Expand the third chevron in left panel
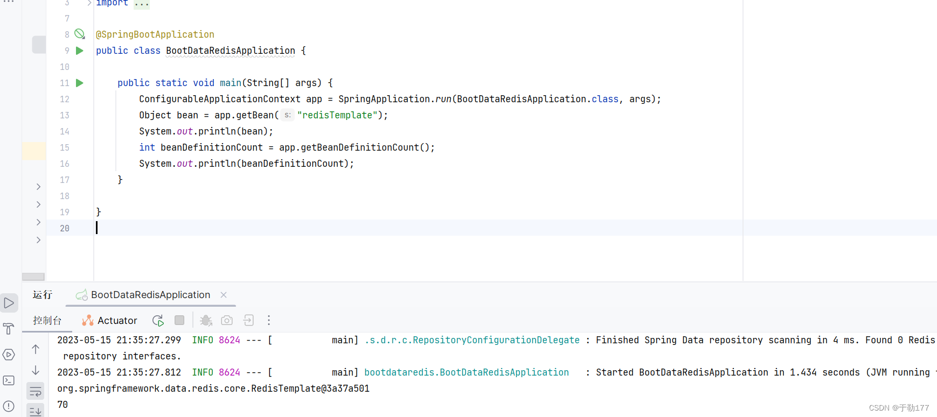937x417 pixels. click(38, 222)
